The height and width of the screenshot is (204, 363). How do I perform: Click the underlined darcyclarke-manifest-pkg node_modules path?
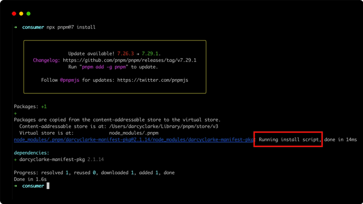(133, 140)
